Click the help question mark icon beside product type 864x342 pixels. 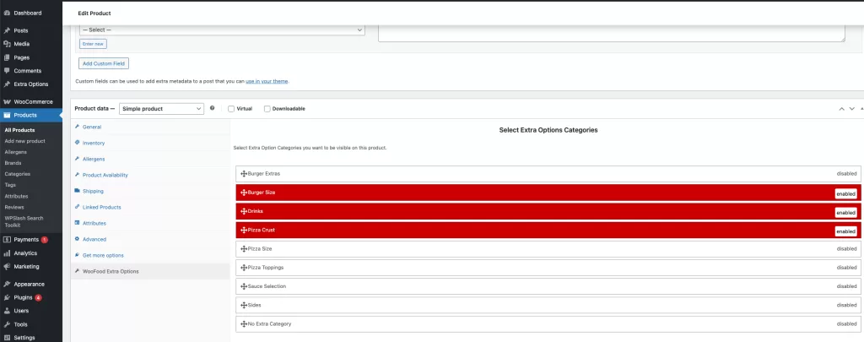coord(212,108)
